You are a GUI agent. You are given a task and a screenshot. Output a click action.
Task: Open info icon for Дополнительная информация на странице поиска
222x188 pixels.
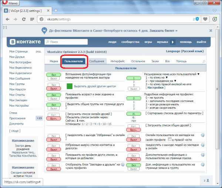pos(203,155)
